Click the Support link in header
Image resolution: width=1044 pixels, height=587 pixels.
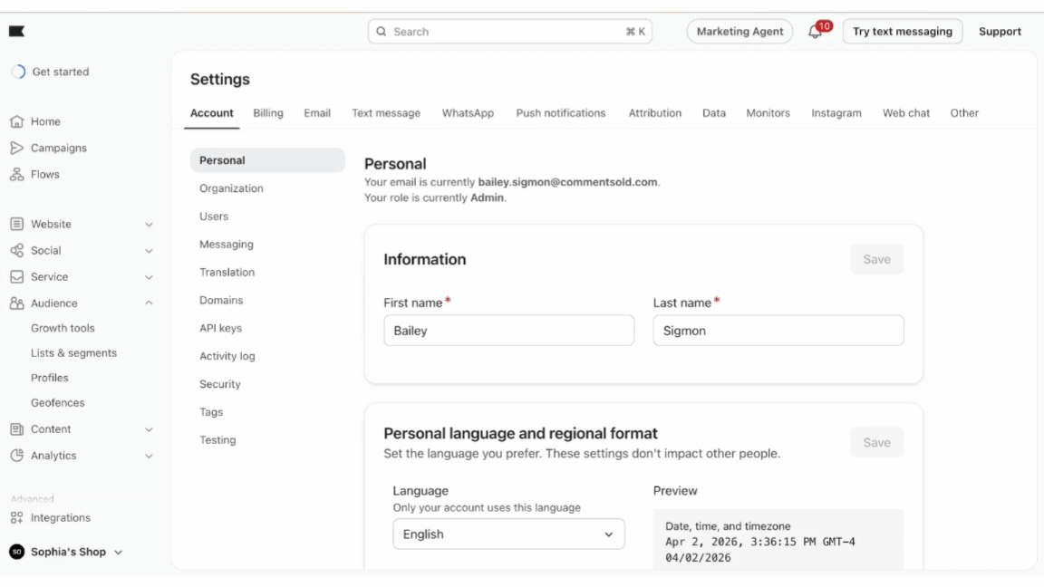(x=1000, y=32)
